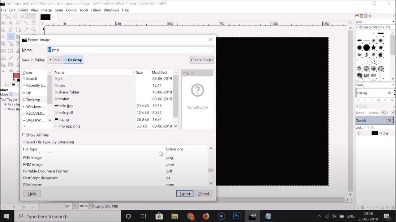This screenshot has height=222, width=396.
Task: Open Help for the export dialog
Action: (x=32, y=194)
